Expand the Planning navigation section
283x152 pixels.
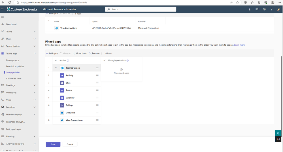tap(35, 136)
